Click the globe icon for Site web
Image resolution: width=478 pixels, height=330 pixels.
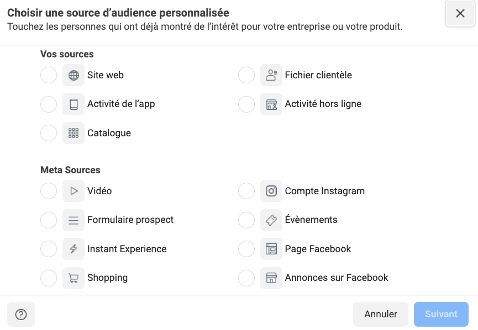(73, 75)
